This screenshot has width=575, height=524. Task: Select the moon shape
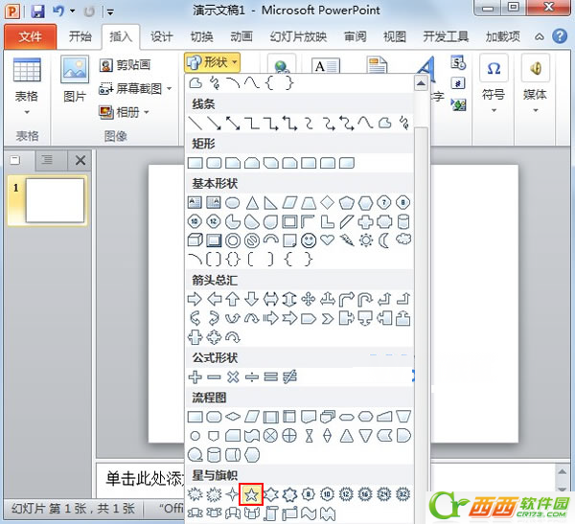384,239
